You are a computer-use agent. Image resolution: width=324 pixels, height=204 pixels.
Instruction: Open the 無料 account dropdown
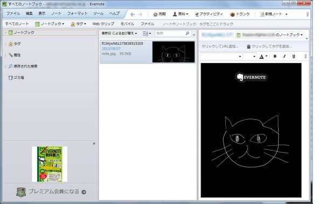coord(181,14)
